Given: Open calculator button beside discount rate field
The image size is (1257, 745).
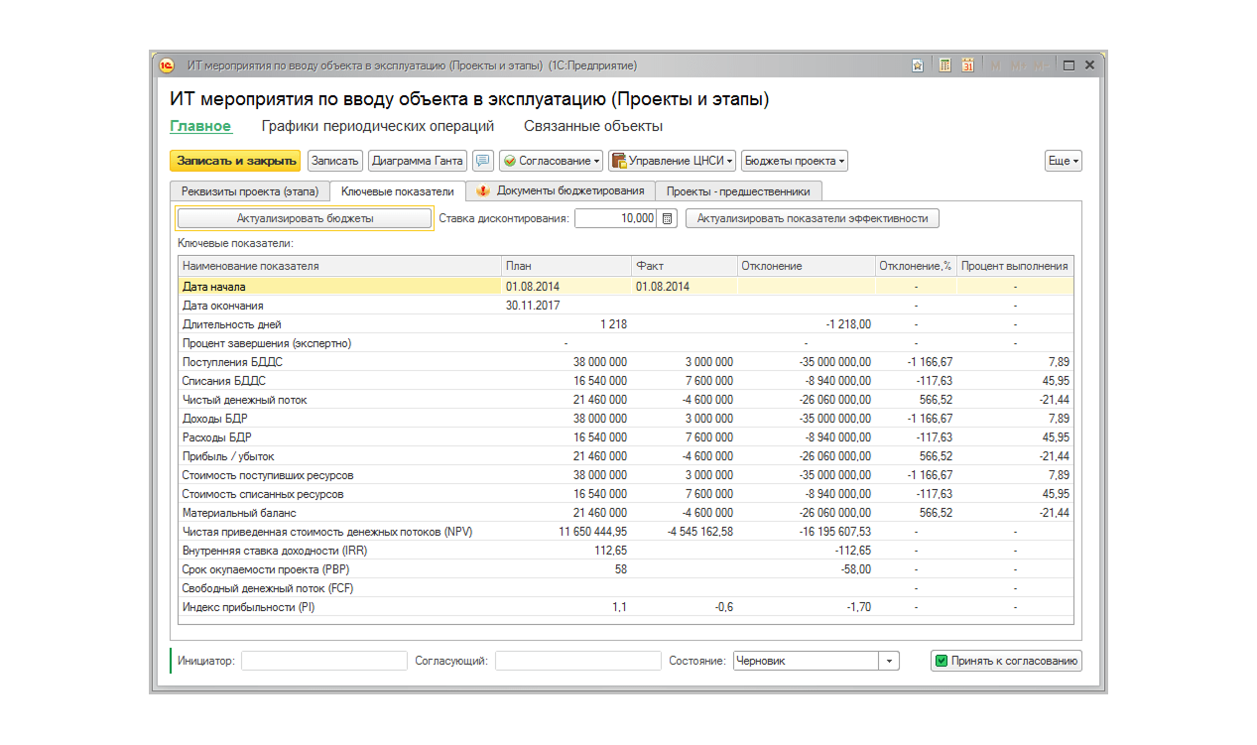Looking at the screenshot, I should coord(668,218).
